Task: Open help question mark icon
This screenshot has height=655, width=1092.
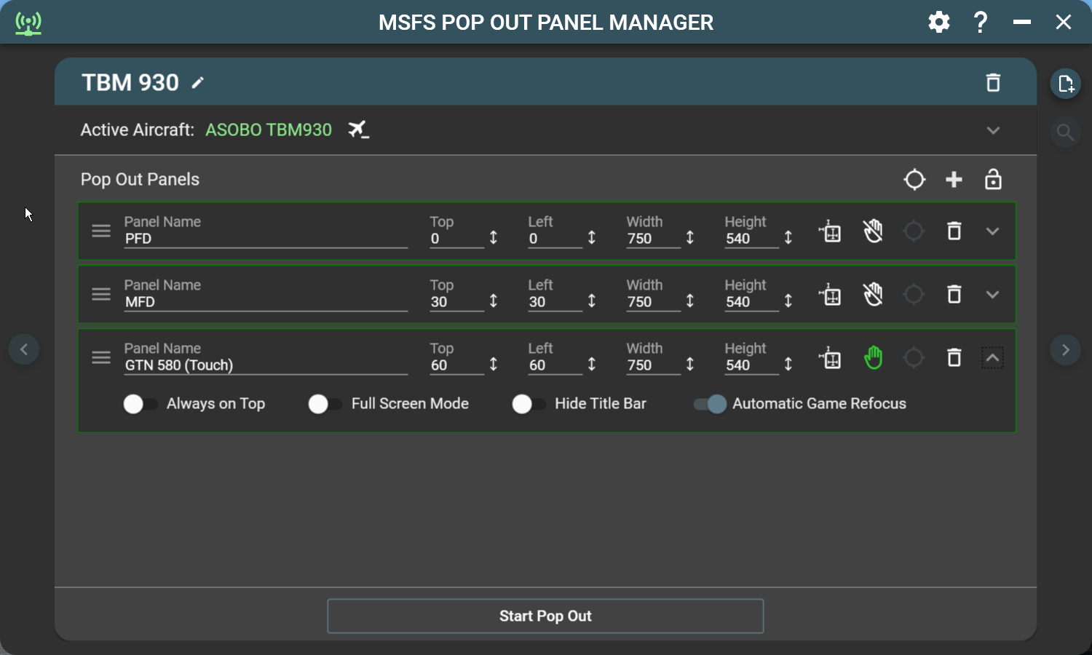Action: 981,23
